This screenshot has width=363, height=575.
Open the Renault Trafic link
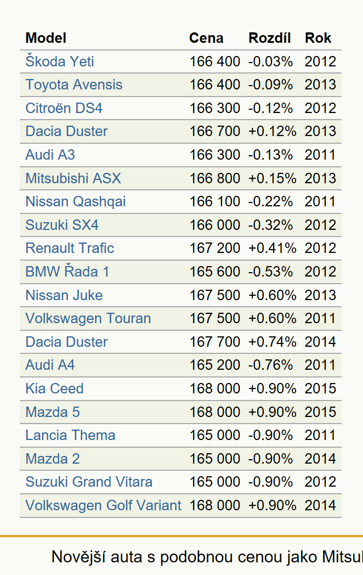[x=70, y=248]
